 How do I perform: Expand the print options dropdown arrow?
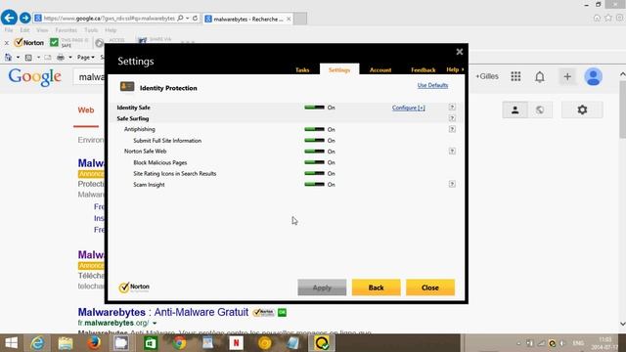(x=69, y=58)
